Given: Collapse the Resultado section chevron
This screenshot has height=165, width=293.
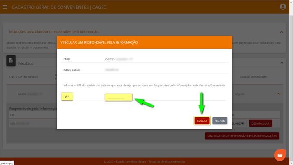Looking at the screenshot, I should (x=281, y=63).
